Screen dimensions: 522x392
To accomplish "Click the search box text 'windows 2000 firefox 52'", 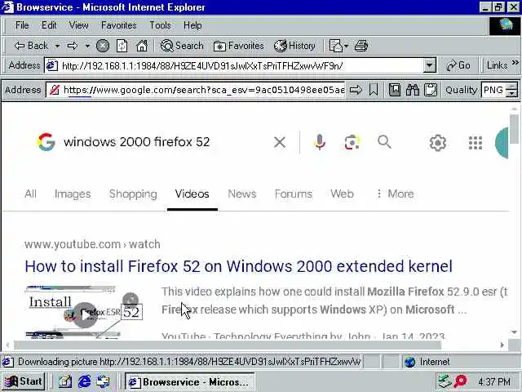I will 136,142.
